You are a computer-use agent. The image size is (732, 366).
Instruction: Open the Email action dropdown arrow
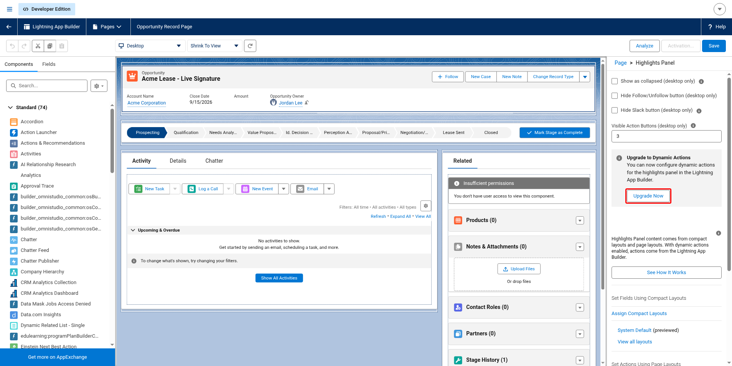(x=329, y=189)
